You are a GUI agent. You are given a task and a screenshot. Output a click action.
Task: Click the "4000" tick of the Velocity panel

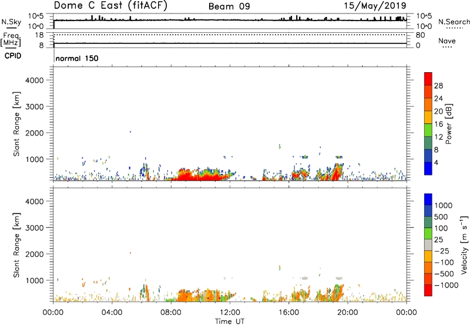coord(35,201)
